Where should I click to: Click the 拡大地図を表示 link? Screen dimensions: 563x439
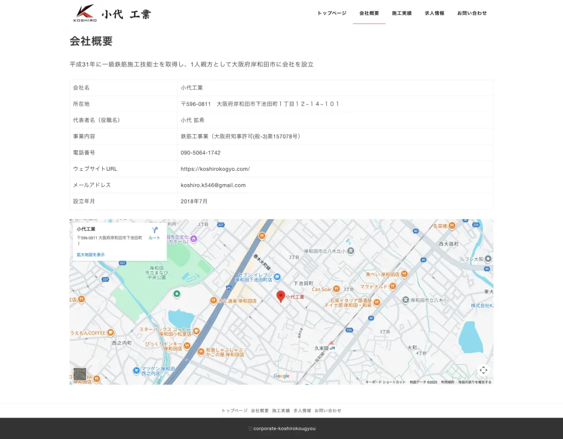[91, 254]
